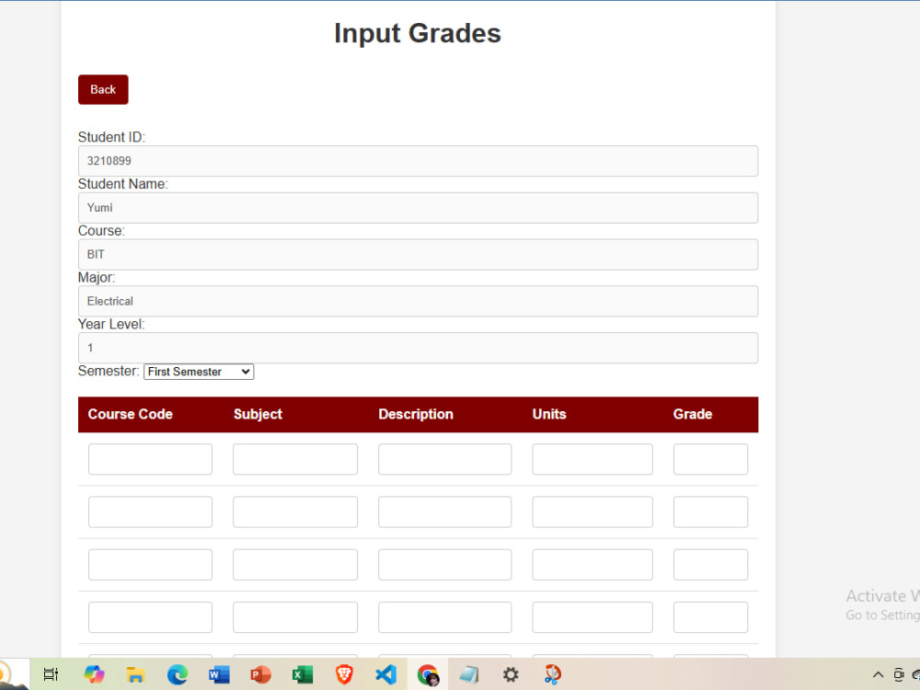Click the 'Subject' column header

(x=258, y=414)
